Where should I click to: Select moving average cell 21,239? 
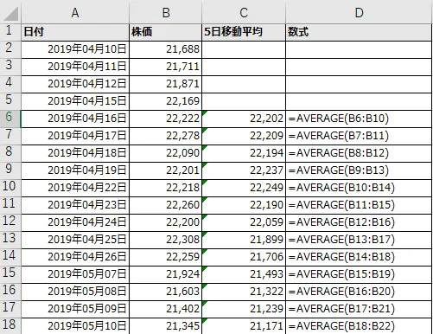244,309
